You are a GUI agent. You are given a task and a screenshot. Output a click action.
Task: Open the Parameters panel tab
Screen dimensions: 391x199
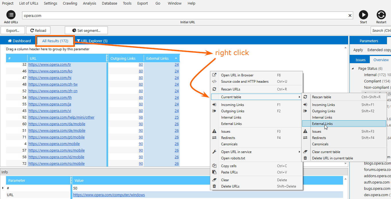(369, 41)
